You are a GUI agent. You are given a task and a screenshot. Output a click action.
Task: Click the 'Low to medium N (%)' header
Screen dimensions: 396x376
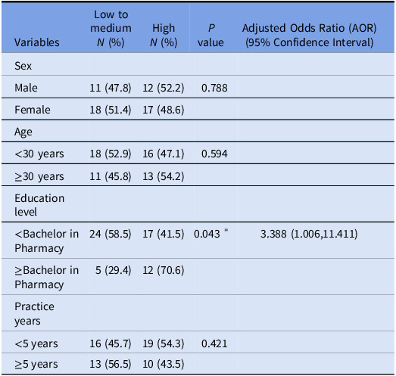point(111,29)
